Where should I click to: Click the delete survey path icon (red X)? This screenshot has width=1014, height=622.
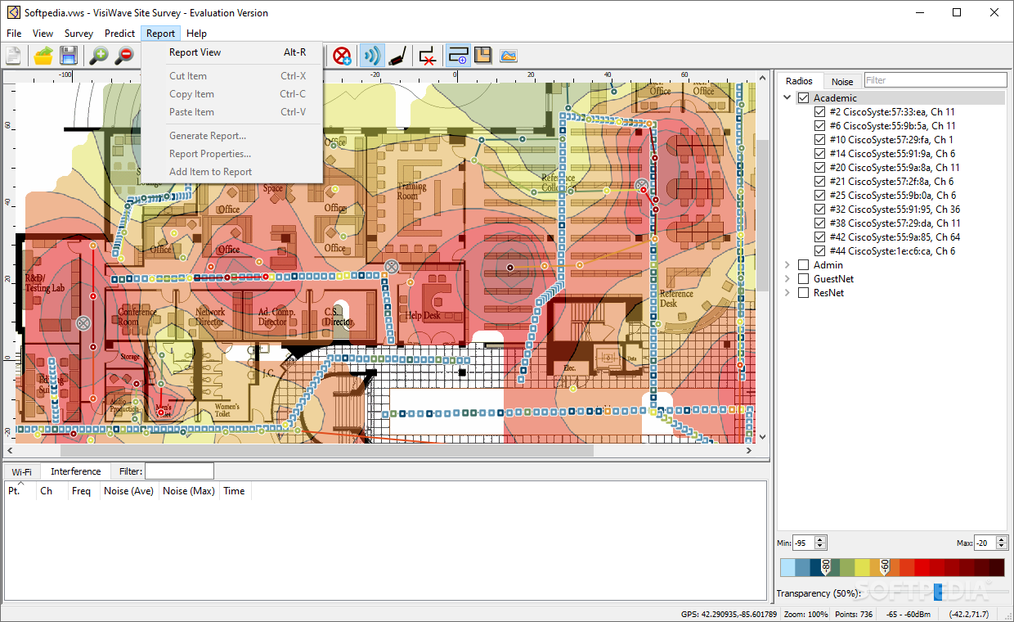pos(427,56)
